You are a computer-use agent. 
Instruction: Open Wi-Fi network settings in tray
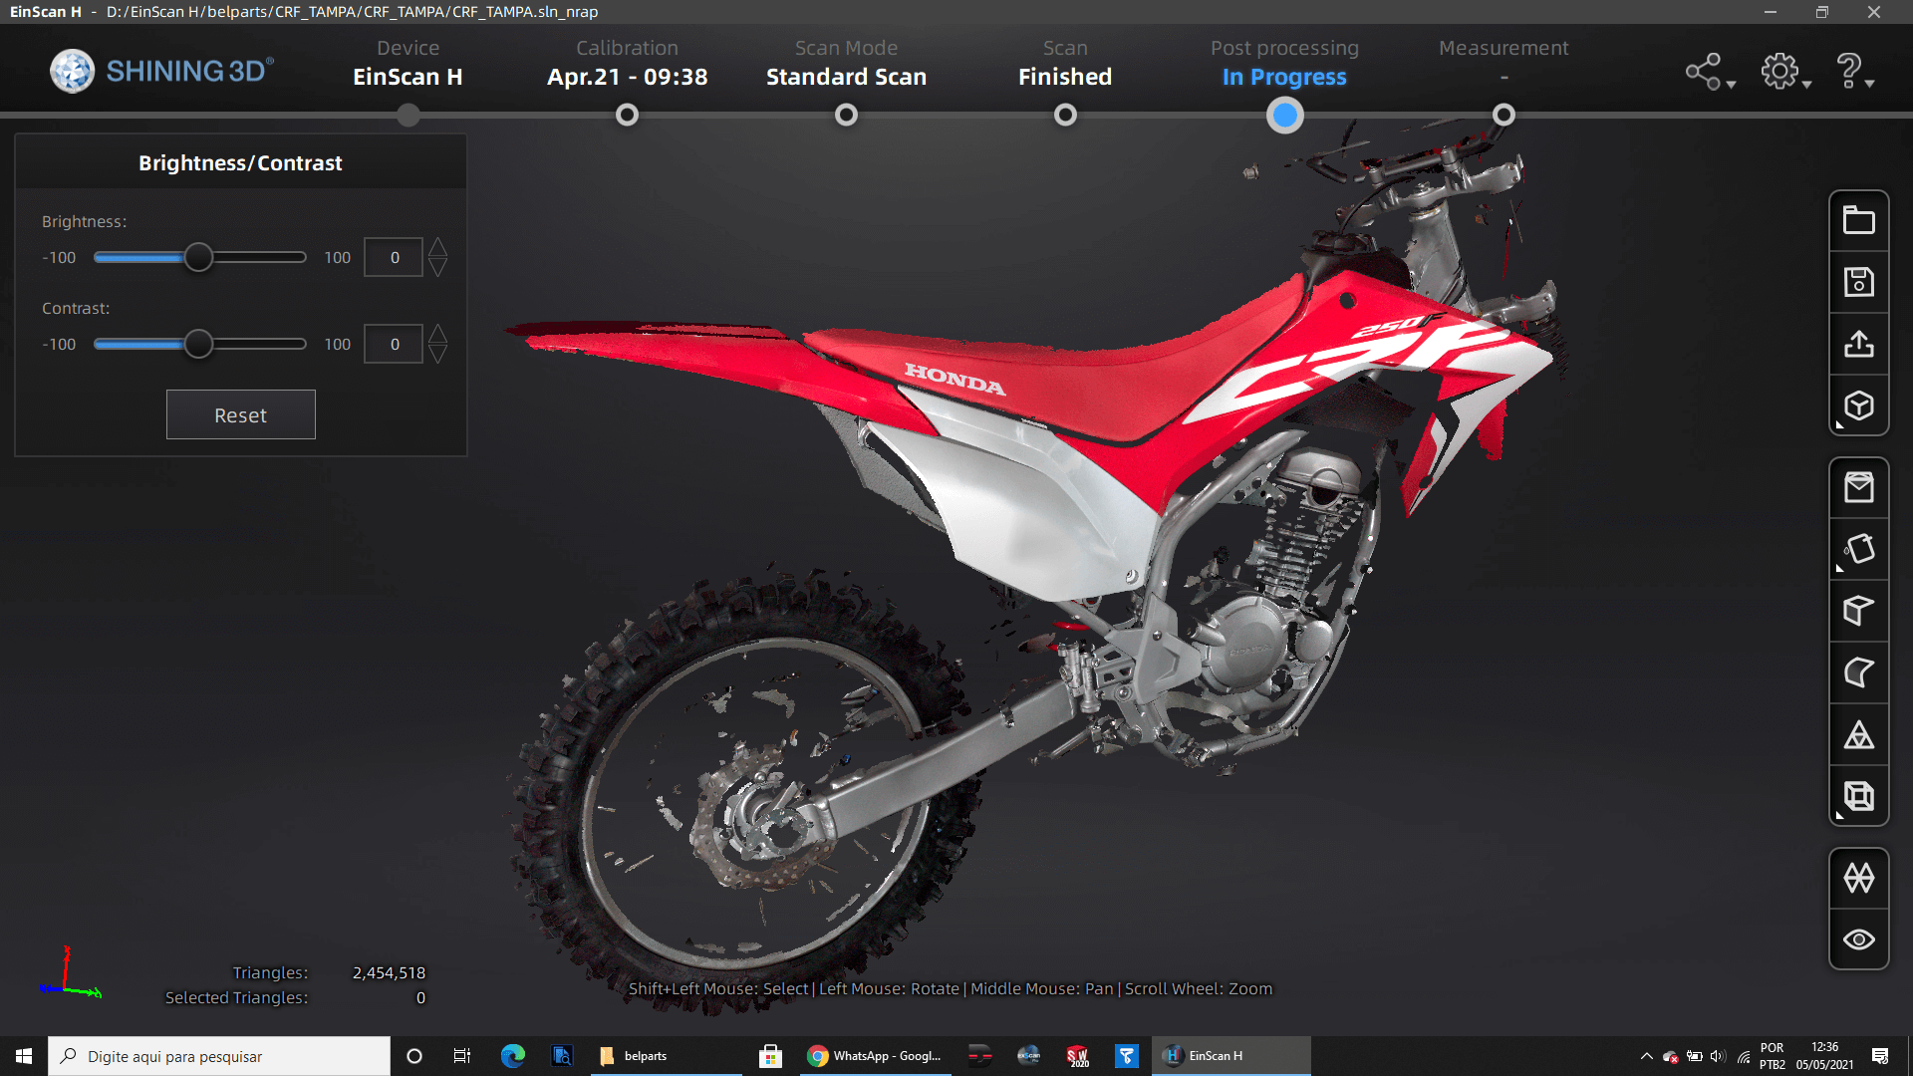click(1744, 1056)
